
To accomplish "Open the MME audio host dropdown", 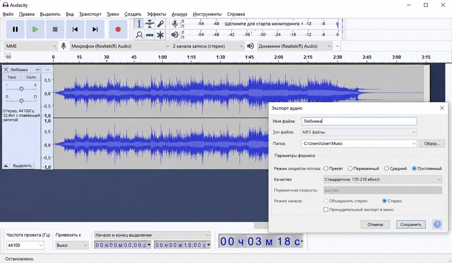I will coord(31,46).
